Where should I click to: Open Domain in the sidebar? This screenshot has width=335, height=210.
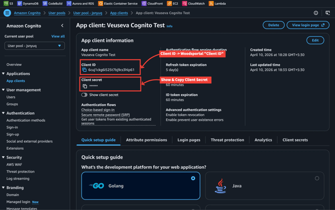pyautogui.click(x=12, y=195)
